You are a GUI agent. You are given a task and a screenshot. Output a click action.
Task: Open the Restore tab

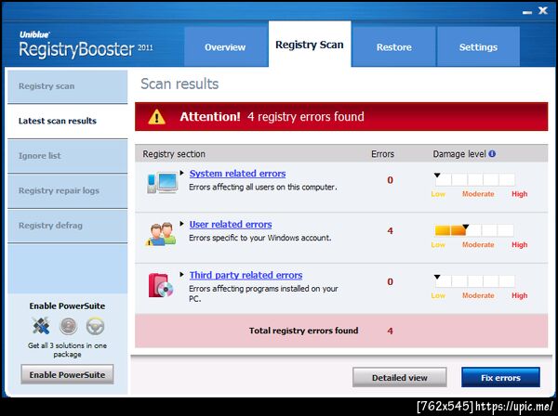(394, 47)
